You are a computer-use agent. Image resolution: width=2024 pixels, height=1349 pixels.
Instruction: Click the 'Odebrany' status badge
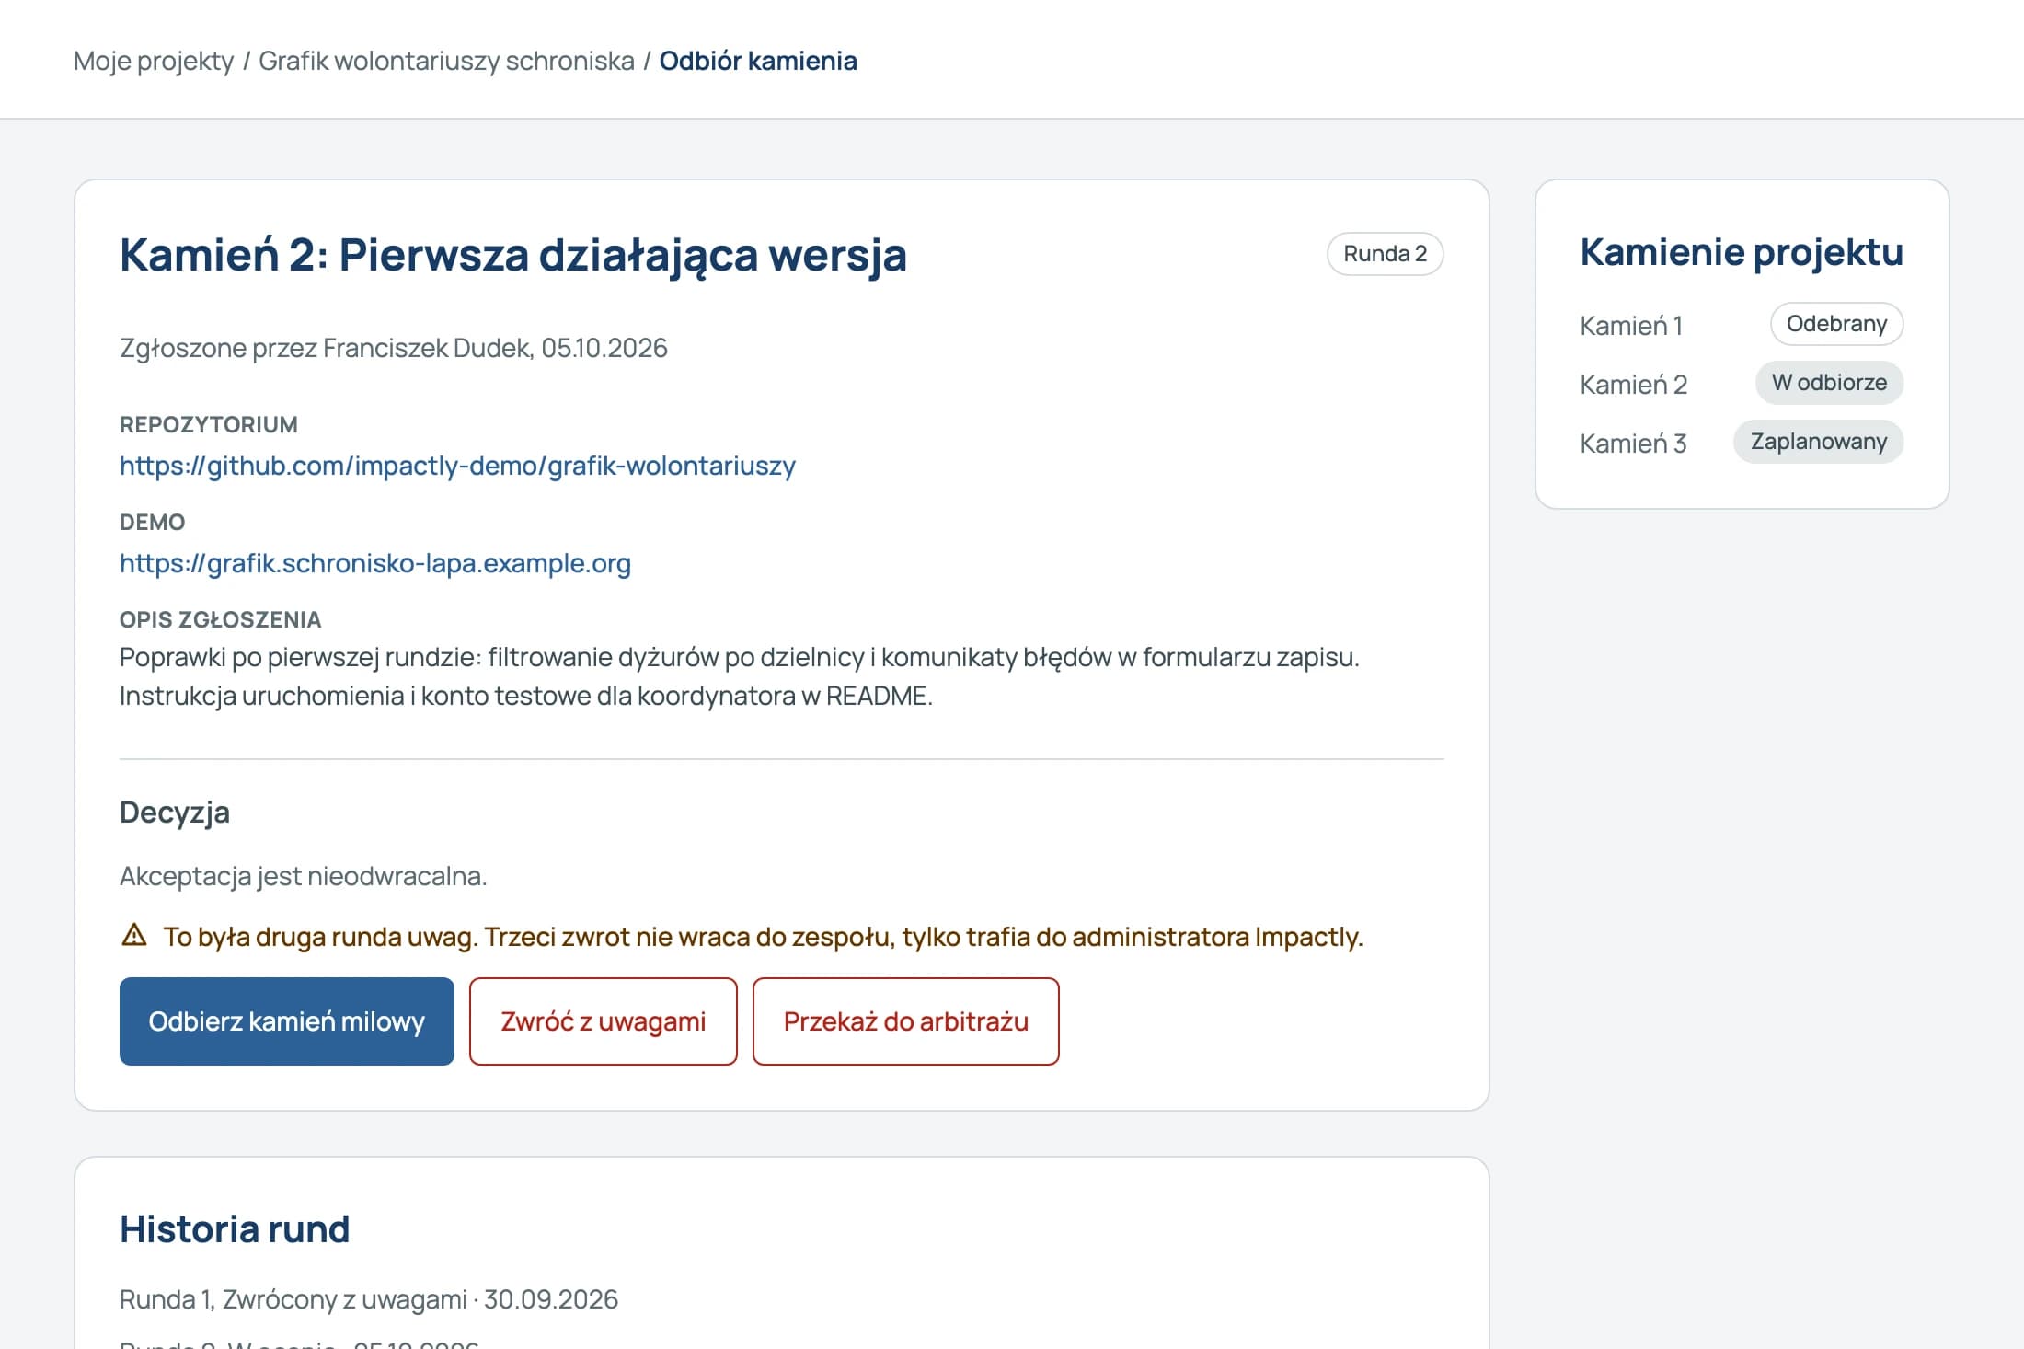(x=1836, y=324)
